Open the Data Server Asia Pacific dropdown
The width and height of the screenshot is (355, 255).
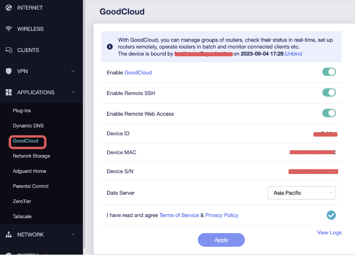pos(302,193)
